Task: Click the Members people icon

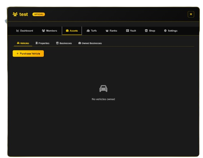Action: pyautogui.click(x=43, y=30)
